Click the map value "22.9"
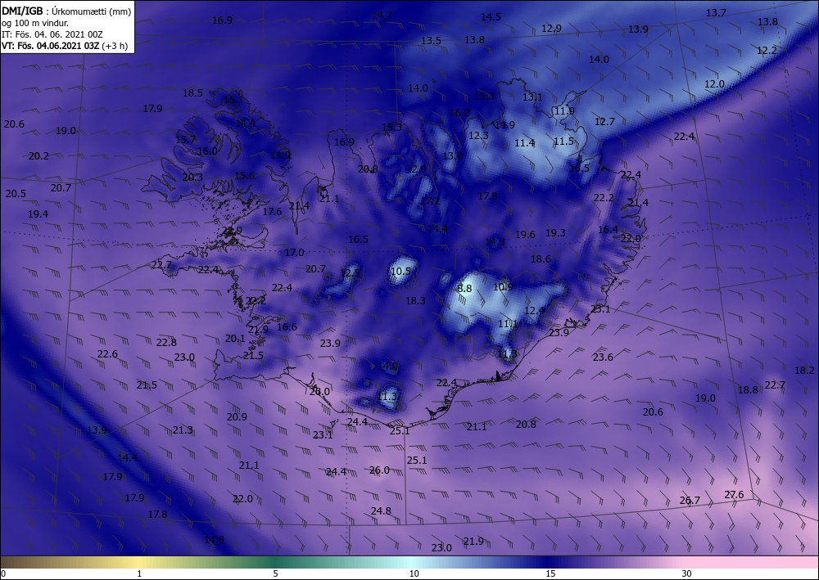Screen dimensions: 819x580 (232, 230)
